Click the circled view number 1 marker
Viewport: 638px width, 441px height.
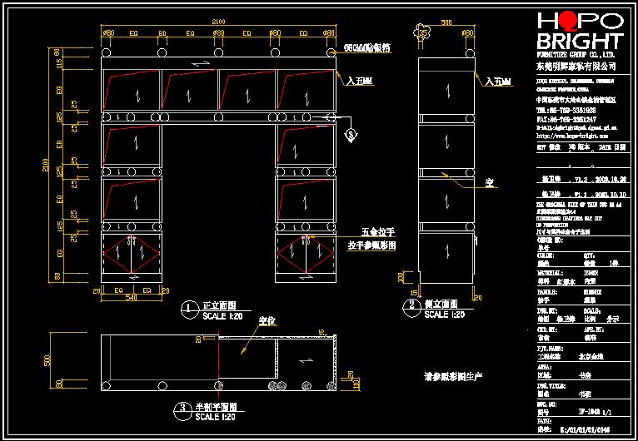click(189, 310)
